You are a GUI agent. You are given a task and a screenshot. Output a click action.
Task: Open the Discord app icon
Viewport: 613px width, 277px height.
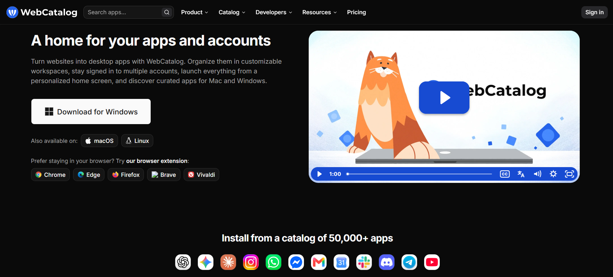pos(387,262)
